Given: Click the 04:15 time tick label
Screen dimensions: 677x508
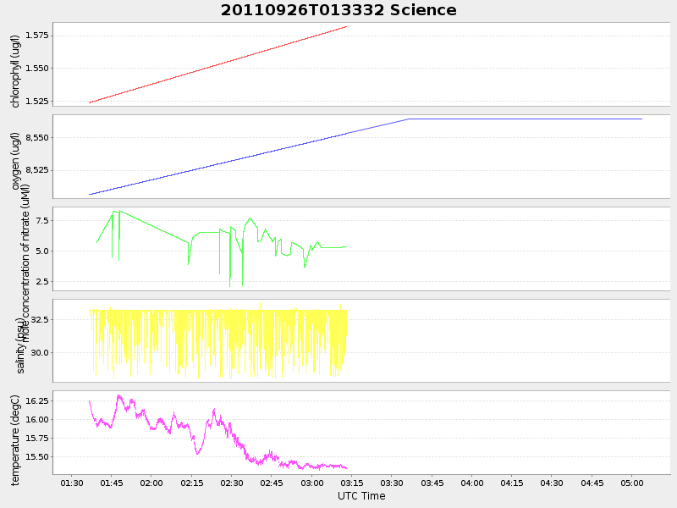Looking at the screenshot, I should [x=512, y=483].
